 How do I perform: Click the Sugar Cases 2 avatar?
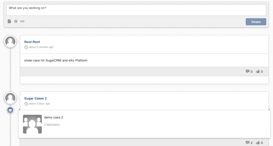10,98
